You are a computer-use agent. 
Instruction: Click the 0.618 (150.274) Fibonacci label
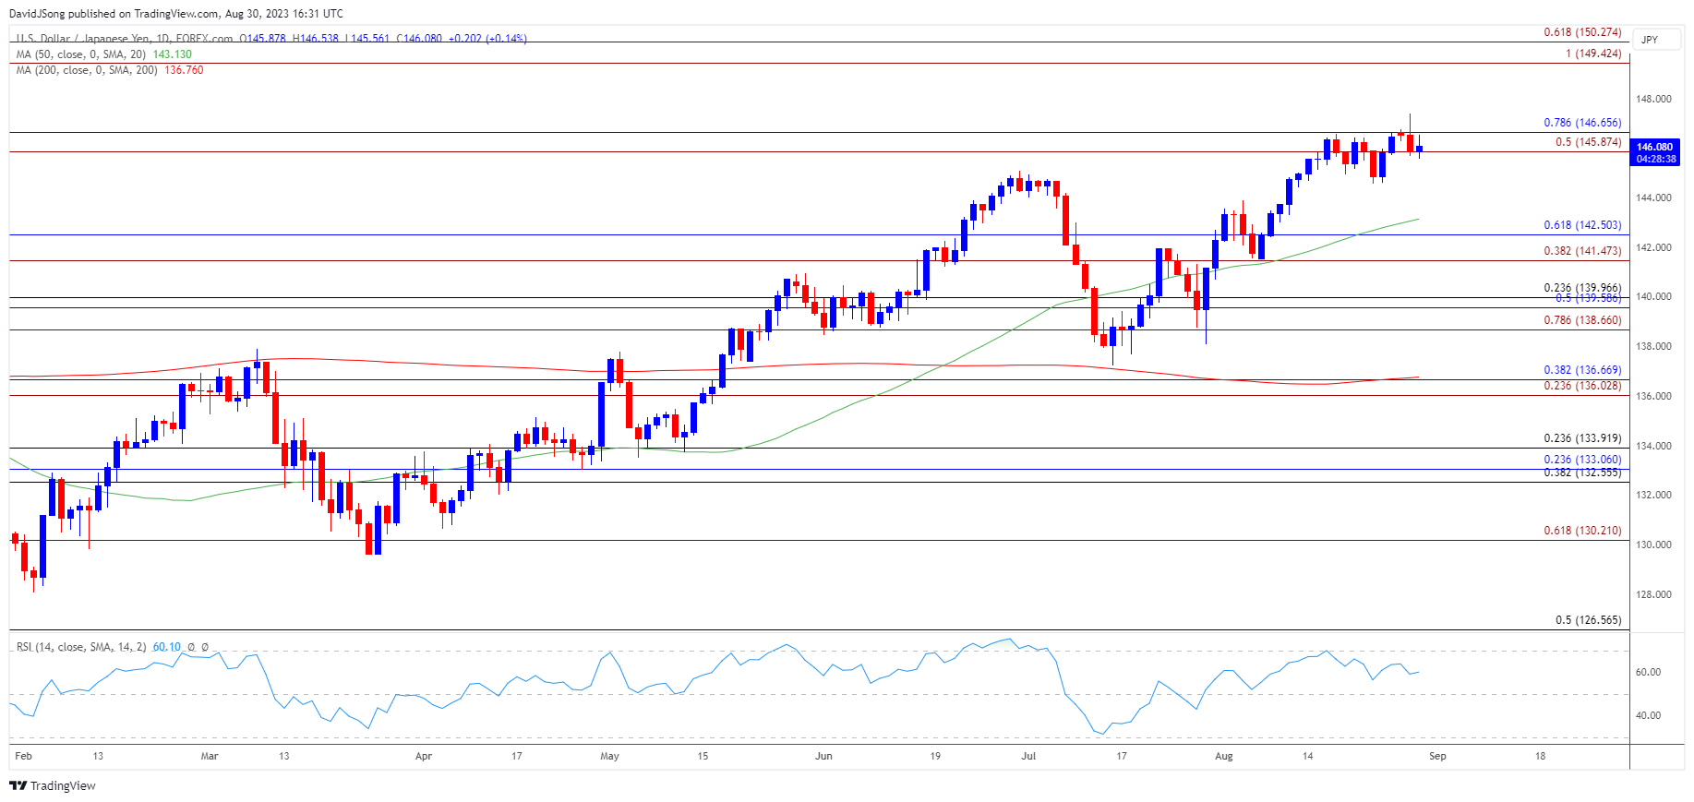pyautogui.click(x=1582, y=32)
